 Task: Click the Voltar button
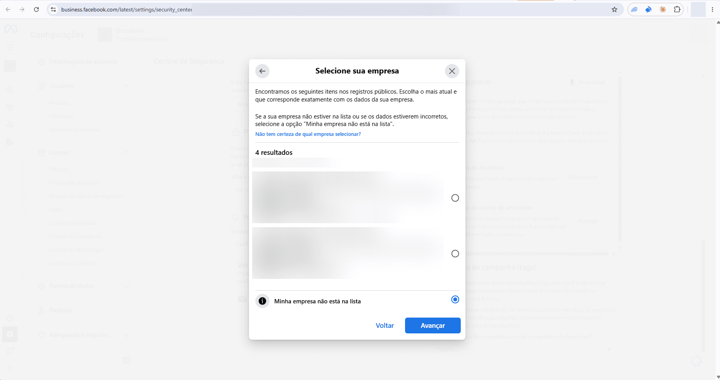[385, 325]
